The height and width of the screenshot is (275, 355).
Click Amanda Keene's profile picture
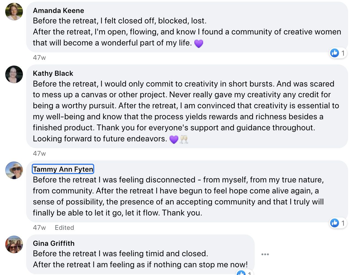click(14, 12)
